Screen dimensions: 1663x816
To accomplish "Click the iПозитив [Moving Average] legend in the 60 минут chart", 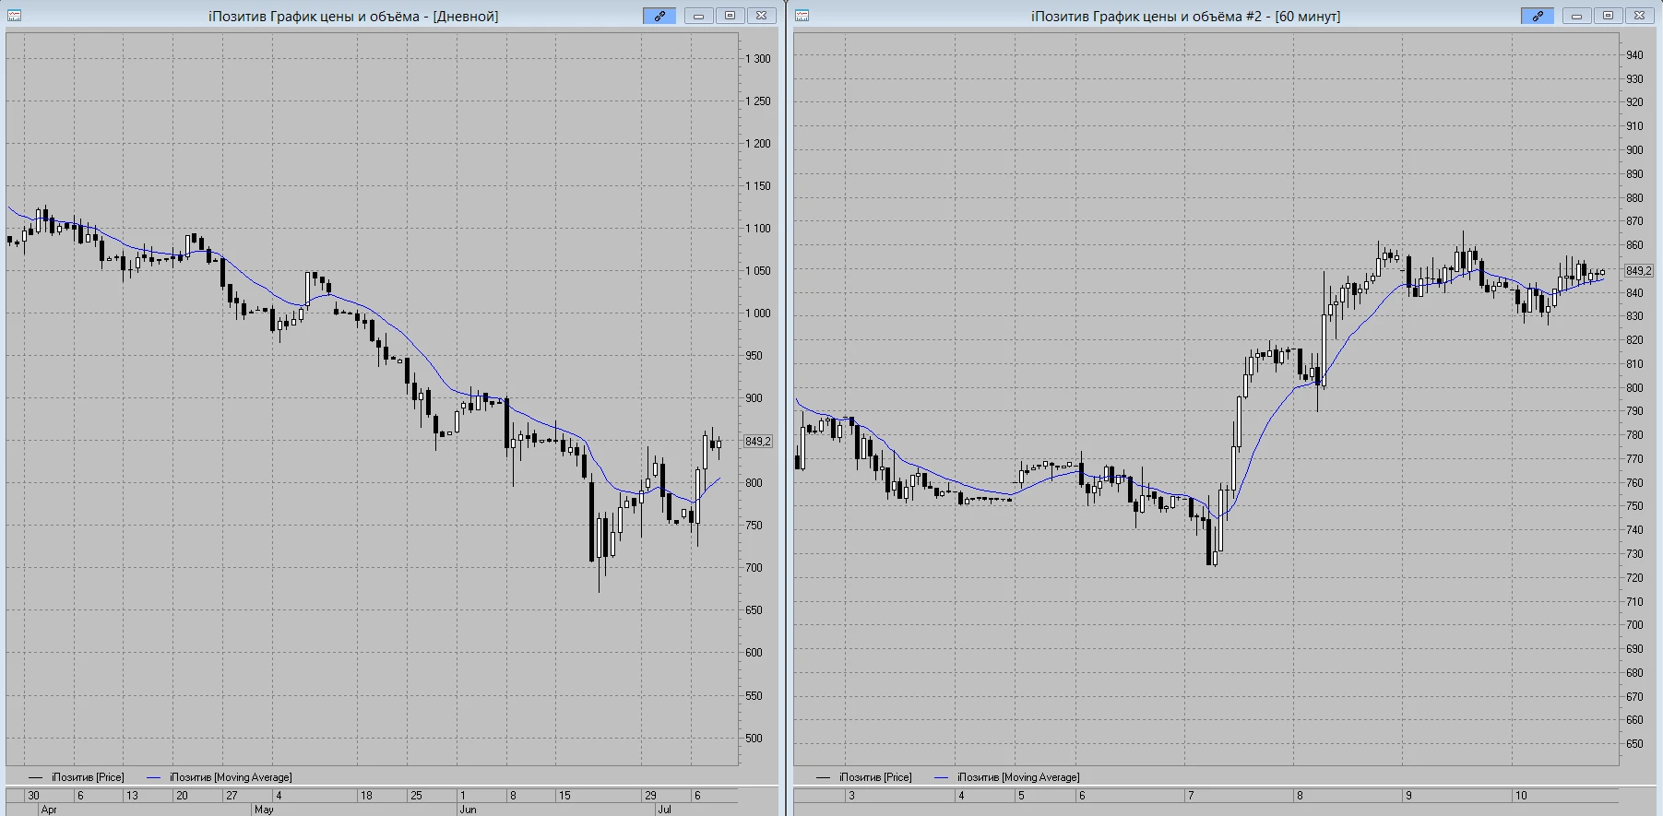I will coord(1018,777).
